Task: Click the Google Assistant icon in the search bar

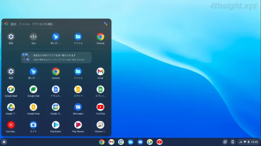Action: pyautogui.click(x=106, y=24)
